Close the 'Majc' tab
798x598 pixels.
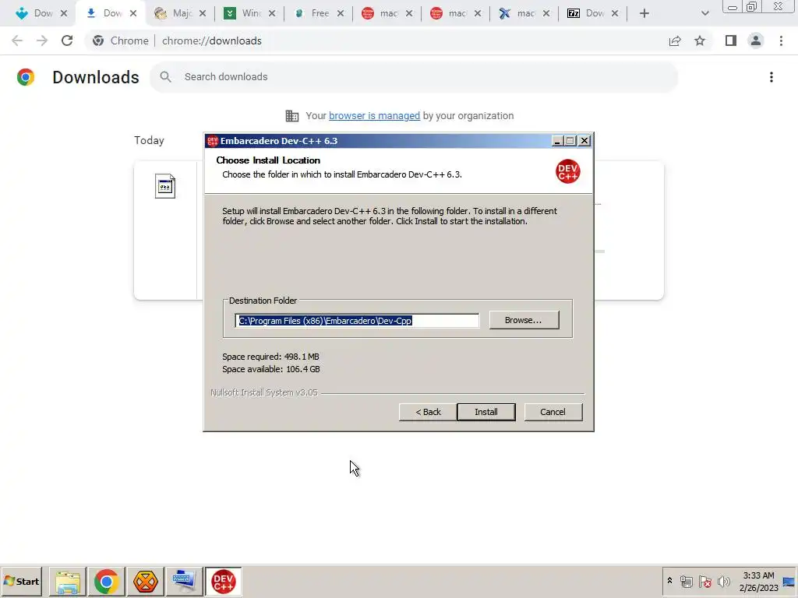[x=203, y=13]
